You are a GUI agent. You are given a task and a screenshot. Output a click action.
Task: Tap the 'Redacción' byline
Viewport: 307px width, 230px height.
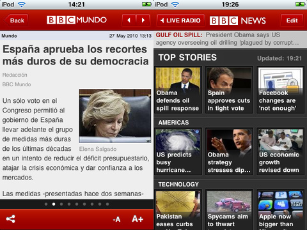(x=15, y=75)
